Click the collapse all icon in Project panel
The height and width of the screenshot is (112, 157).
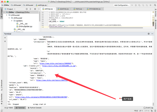click(30, 9)
